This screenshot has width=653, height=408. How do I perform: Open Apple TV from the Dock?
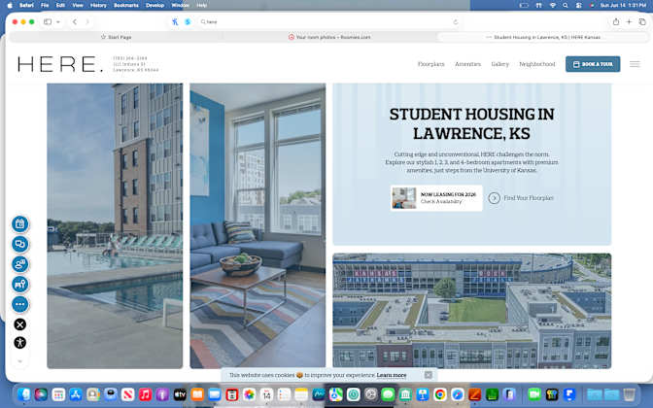(180, 394)
